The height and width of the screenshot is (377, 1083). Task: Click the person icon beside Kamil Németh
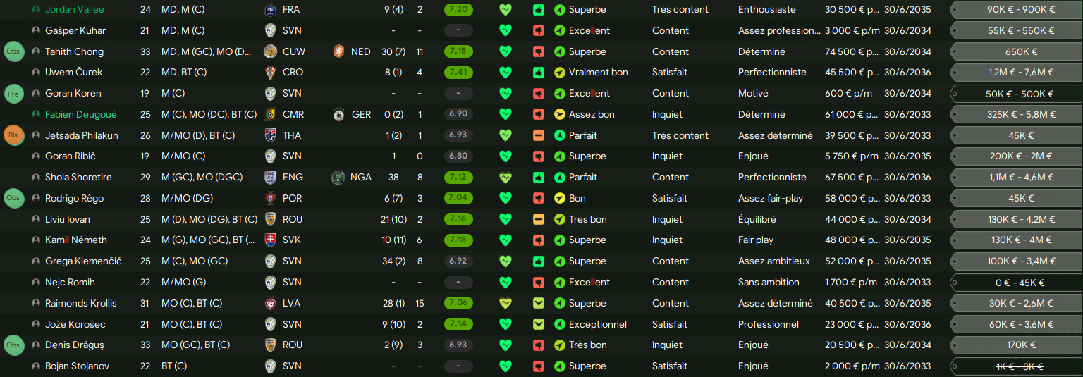point(36,240)
